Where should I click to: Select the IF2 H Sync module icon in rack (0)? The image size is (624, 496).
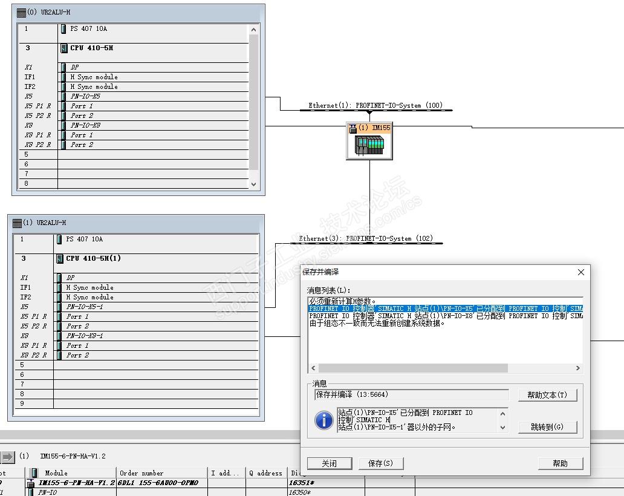coord(63,86)
